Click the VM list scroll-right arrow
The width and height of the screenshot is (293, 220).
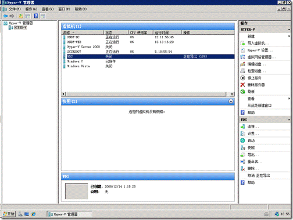pos(232,94)
